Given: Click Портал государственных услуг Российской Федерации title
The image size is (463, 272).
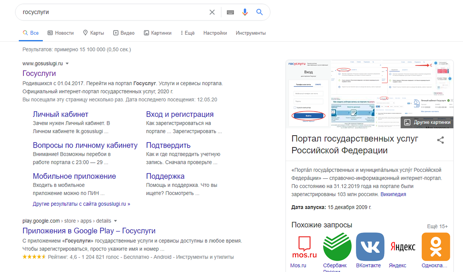Looking at the screenshot, I should point(355,144).
